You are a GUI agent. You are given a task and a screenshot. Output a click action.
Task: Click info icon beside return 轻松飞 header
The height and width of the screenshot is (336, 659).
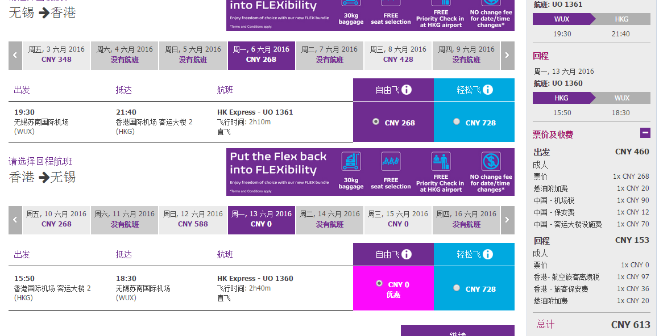coord(487,254)
